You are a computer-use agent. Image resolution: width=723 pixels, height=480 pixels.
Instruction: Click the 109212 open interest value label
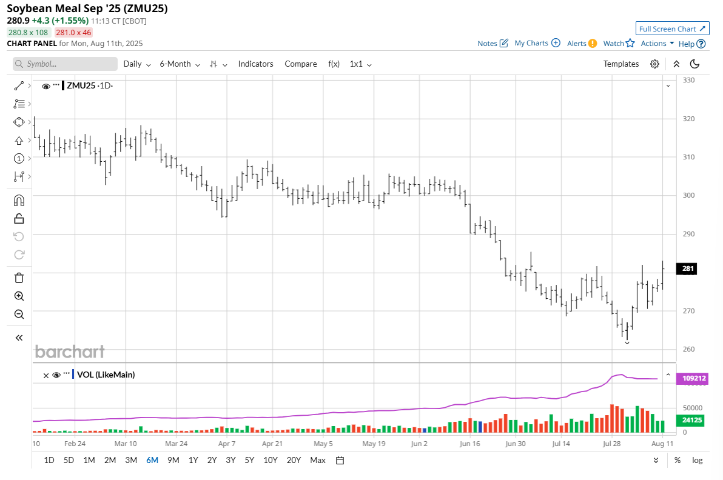[691, 379]
